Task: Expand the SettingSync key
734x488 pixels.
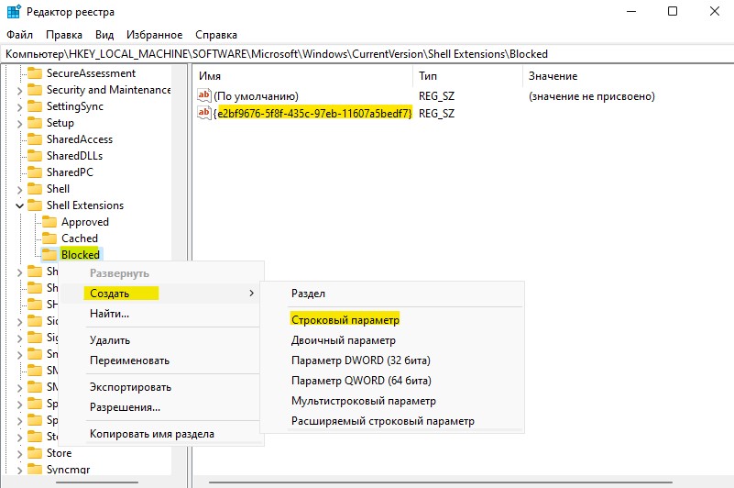Action: pyautogui.click(x=19, y=107)
